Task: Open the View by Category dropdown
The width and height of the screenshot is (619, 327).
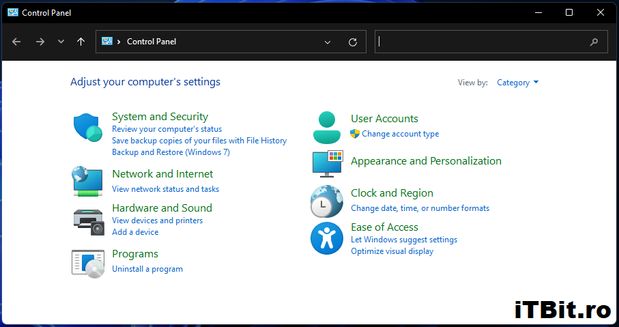Action: click(517, 83)
